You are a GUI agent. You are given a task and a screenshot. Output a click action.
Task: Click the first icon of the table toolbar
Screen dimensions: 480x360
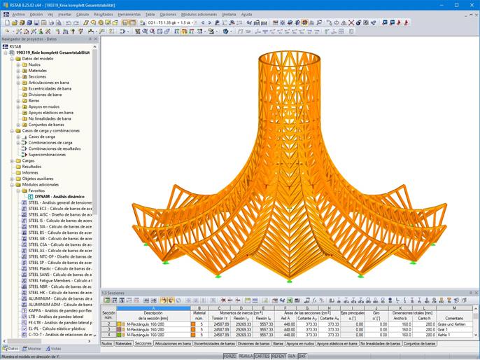tap(106, 300)
